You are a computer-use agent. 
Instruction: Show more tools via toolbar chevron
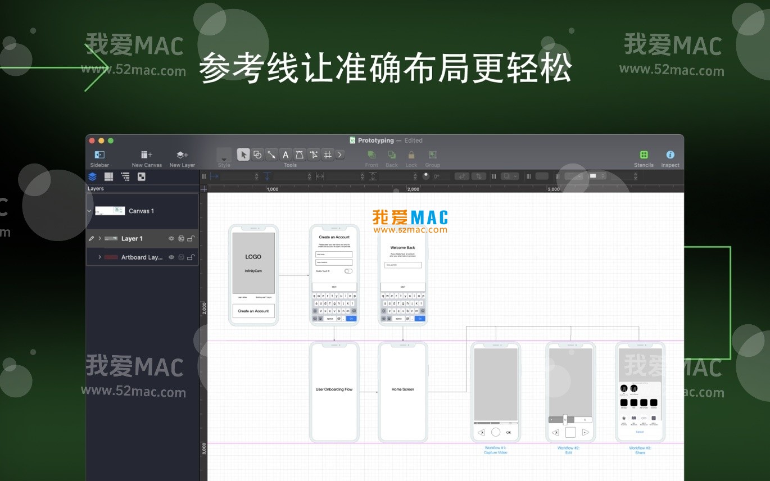pyautogui.click(x=340, y=155)
